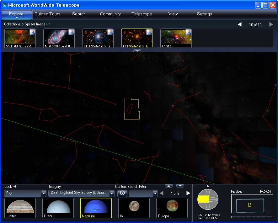Open the Imagery DSS dropdown

(x=81, y=193)
